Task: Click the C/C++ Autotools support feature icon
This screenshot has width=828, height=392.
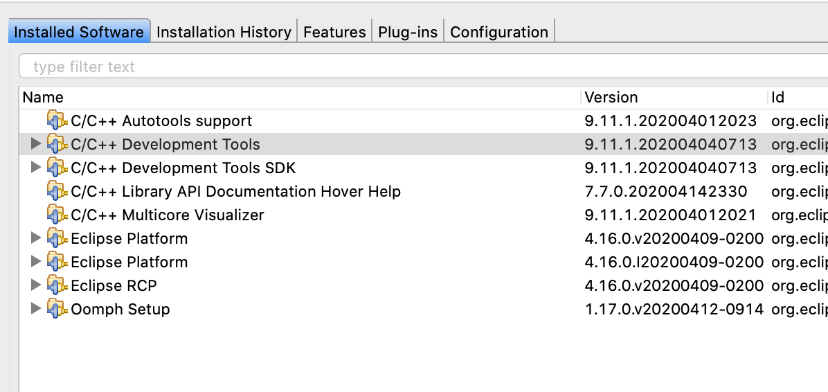Action: point(57,121)
